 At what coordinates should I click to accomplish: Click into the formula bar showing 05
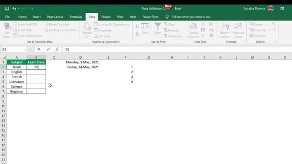177,49
